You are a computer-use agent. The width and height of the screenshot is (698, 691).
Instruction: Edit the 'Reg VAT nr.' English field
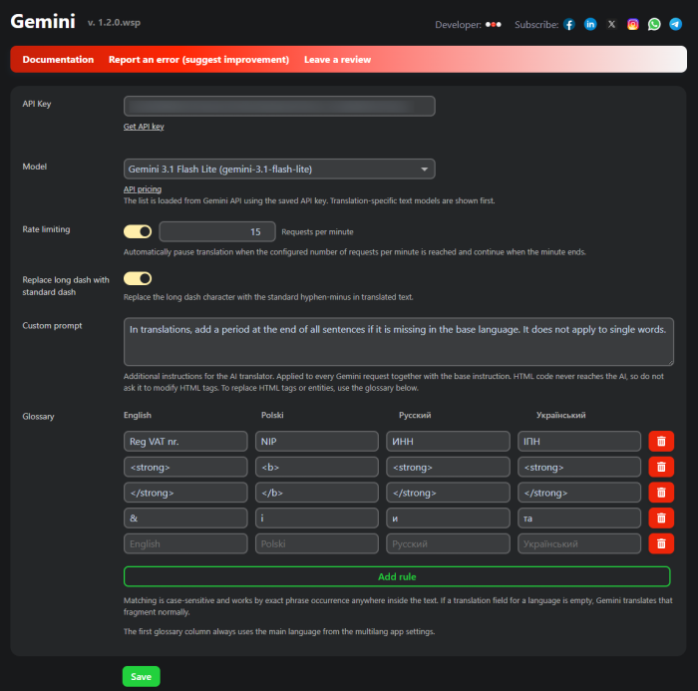[x=185, y=442]
